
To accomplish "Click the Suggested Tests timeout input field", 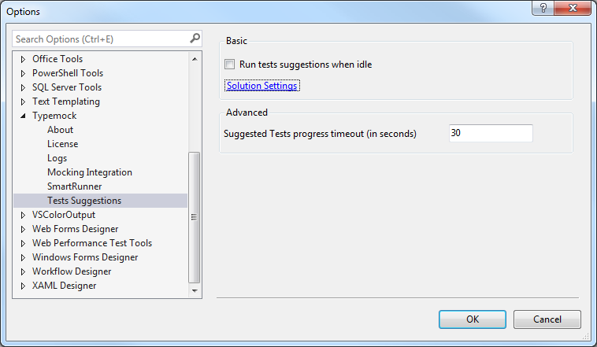I will click(x=490, y=134).
